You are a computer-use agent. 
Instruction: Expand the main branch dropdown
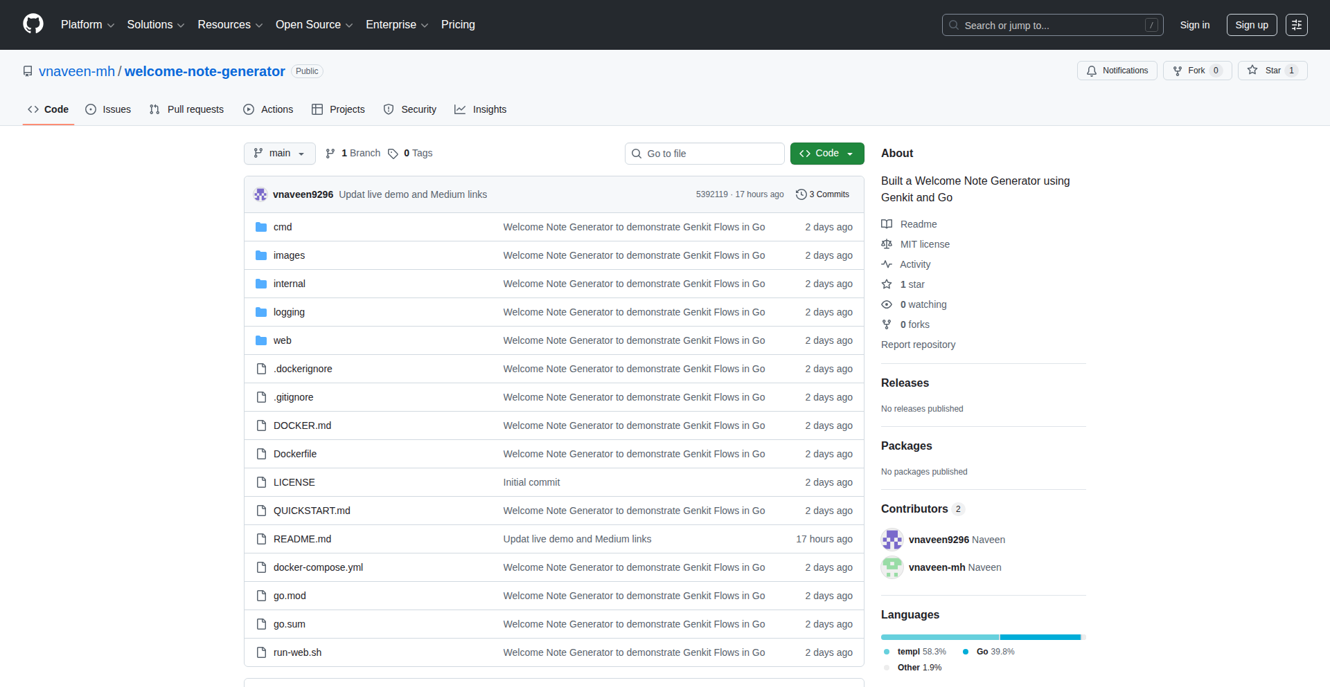pos(279,154)
